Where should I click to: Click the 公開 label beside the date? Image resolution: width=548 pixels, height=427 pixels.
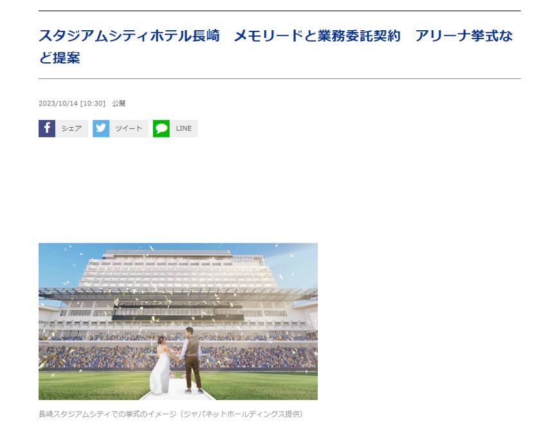pyautogui.click(x=118, y=103)
